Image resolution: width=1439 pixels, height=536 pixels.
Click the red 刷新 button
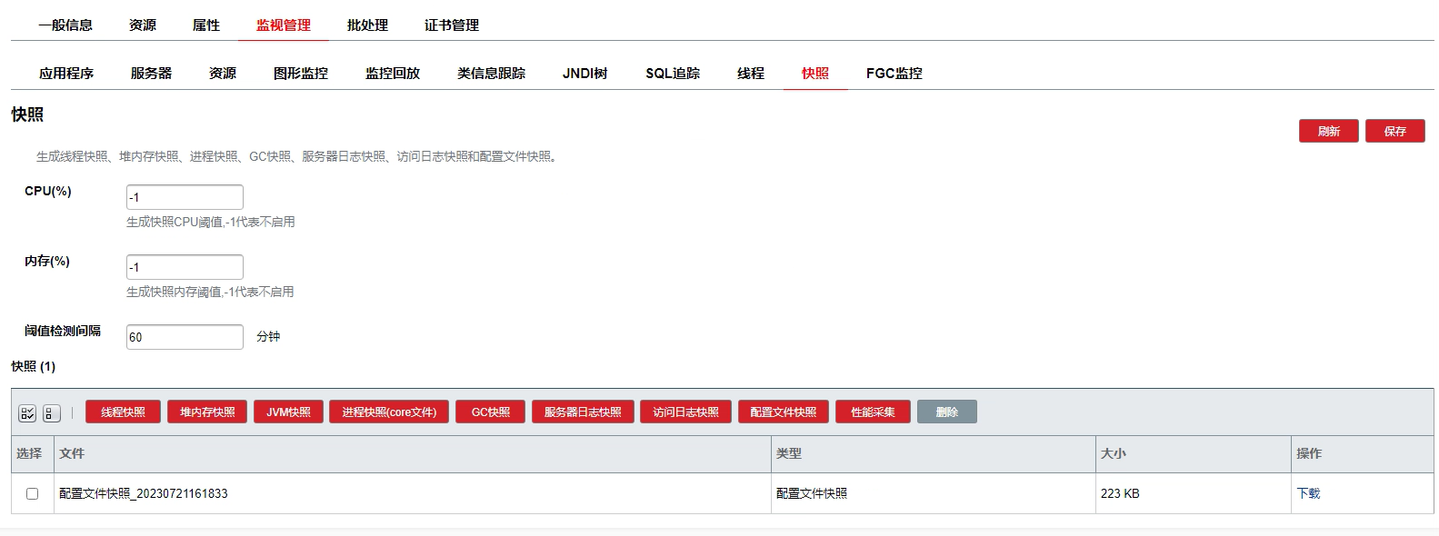[1328, 132]
